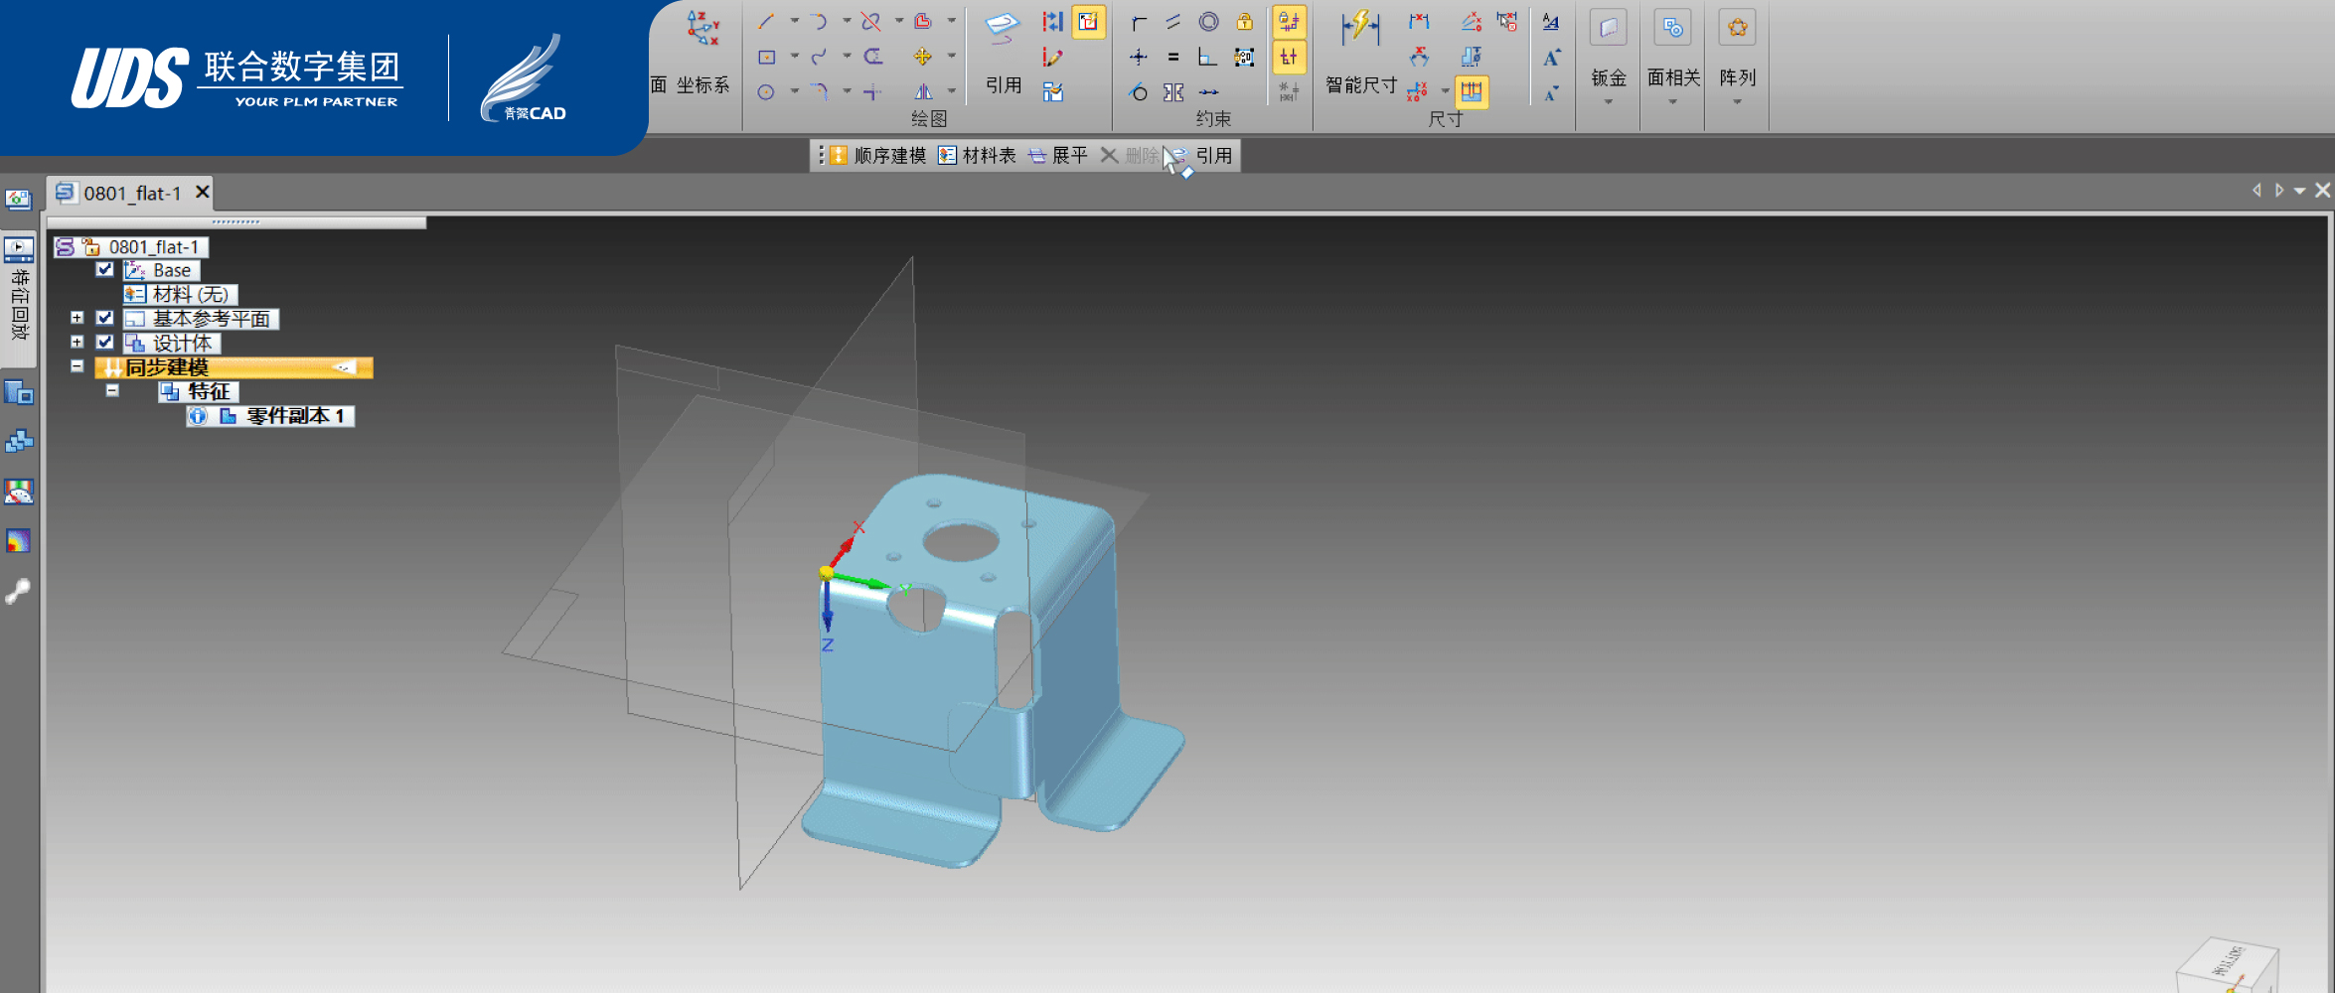Apply the Tangent constraint

click(1139, 92)
